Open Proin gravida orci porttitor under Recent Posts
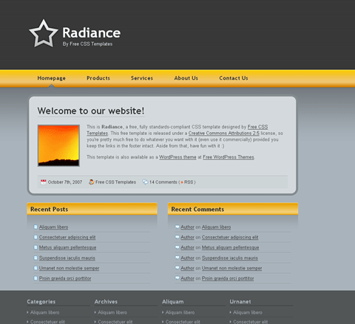The image size is (355, 324). pos(65,278)
